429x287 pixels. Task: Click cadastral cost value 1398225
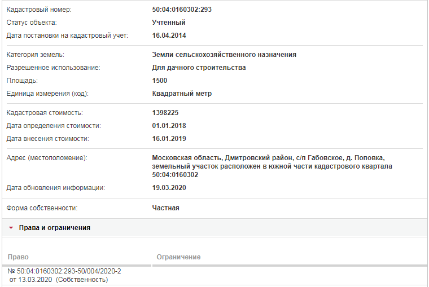165,113
